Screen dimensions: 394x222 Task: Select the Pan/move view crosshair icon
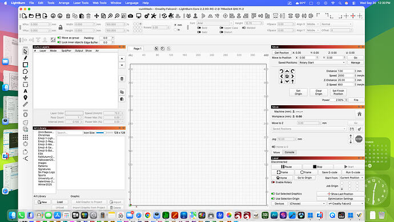point(97,16)
